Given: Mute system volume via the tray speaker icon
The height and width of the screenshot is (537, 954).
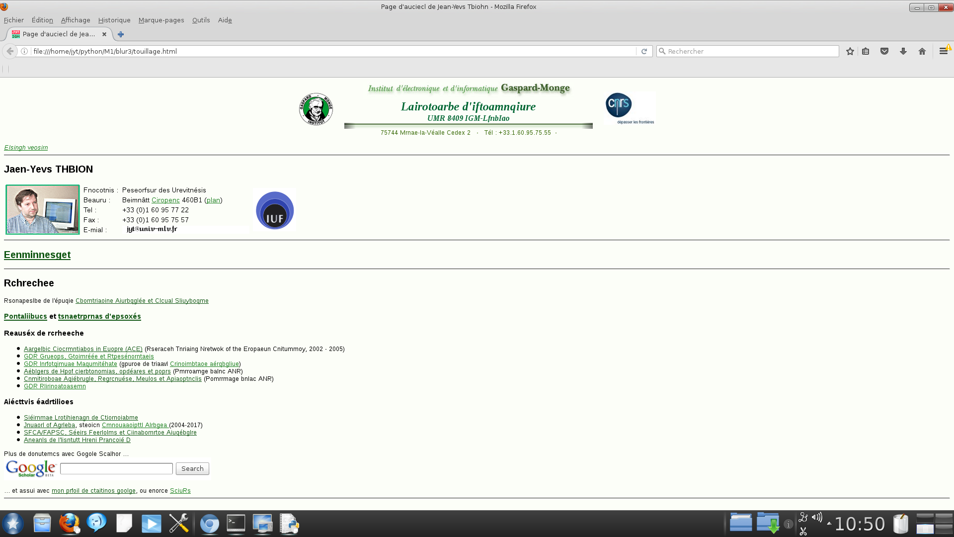Looking at the screenshot, I should coord(818,517).
